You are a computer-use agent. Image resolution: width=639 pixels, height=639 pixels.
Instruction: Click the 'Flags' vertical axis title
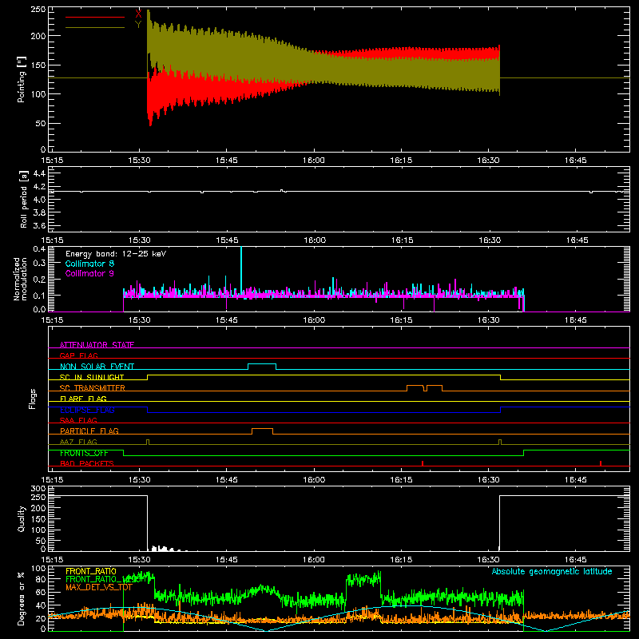(32, 399)
